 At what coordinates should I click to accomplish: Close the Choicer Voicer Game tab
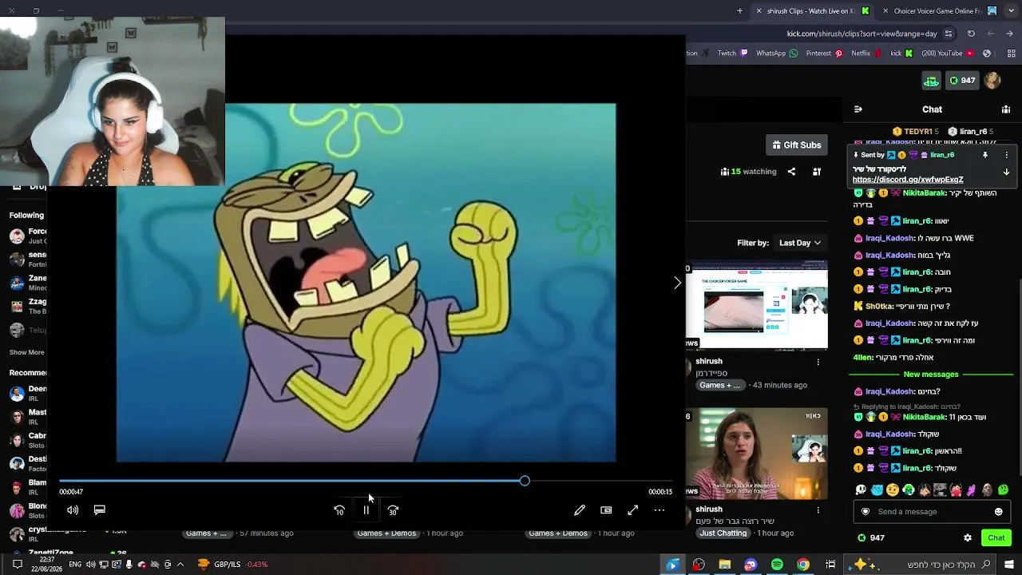pyautogui.click(x=885, y=11)
